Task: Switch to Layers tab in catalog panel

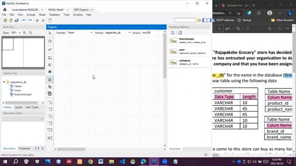Action: coord(18,107)
